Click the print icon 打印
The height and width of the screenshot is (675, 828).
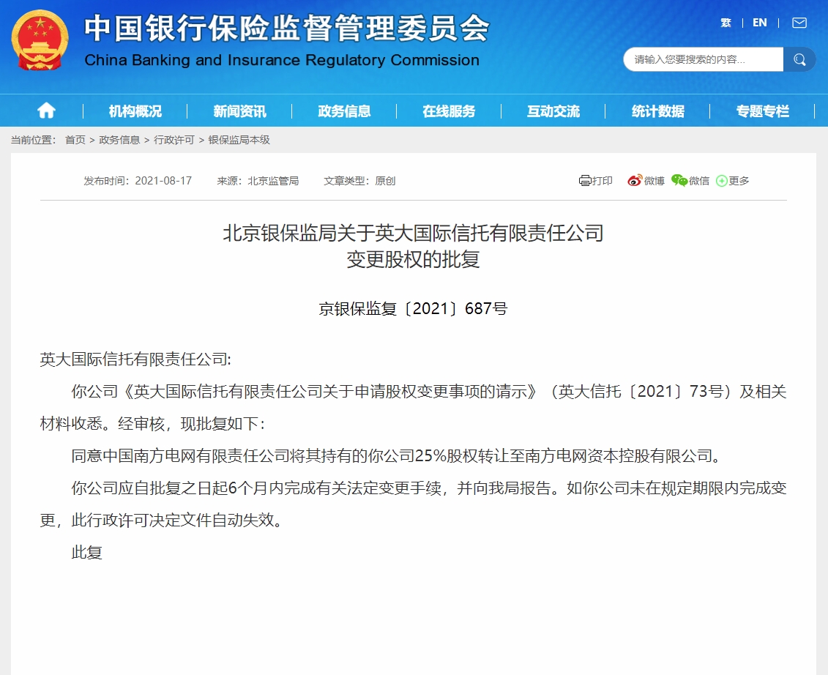pyautogui.click(x=595, y=181)
